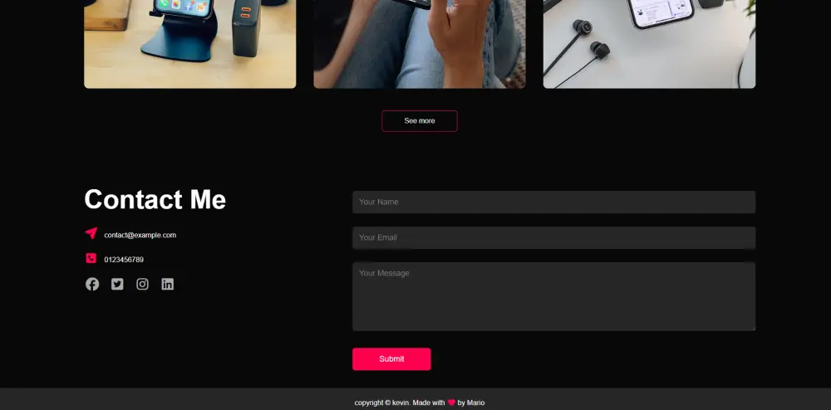
Task: Click the message textarea resize handle
Action: (x=753, y=328)
